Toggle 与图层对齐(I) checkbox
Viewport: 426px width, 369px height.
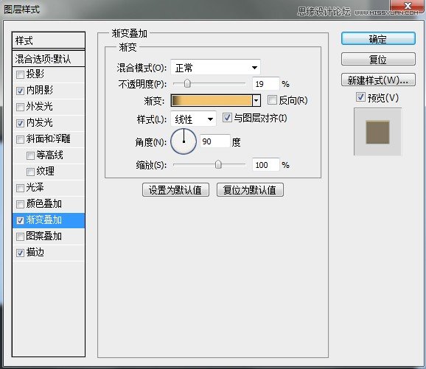[x=227, y=118]
